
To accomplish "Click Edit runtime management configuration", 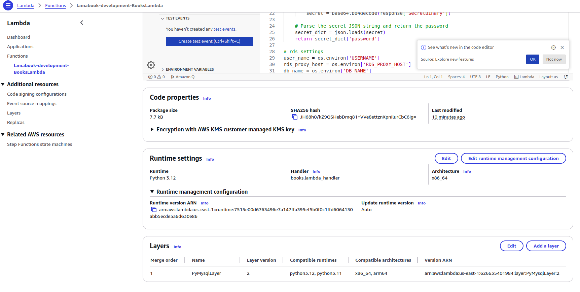I will tap(513, 158).
